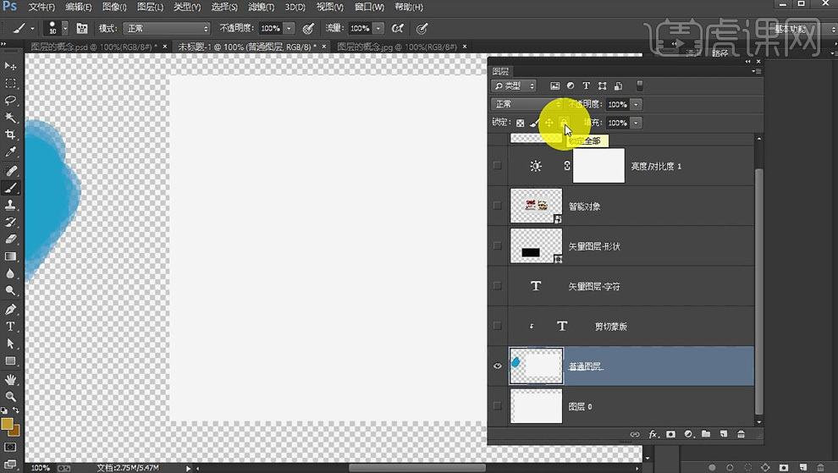
Task: Select the Horizontal Type tool
Action: [x=10, y=326]
